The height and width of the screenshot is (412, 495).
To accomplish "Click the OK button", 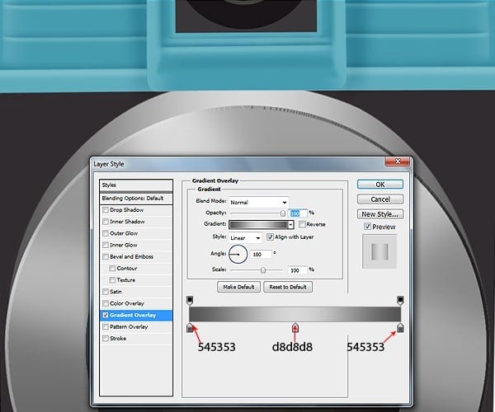I will [x=380, y=185].
